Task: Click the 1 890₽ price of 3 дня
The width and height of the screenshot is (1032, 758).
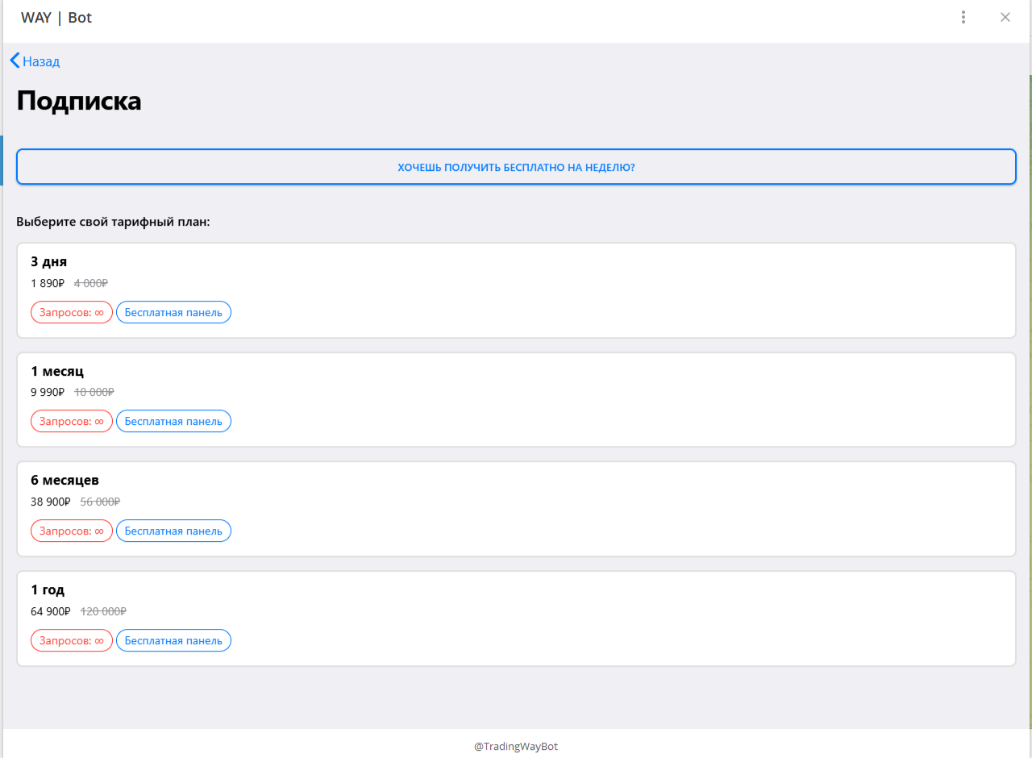Action: pos(47,283)
